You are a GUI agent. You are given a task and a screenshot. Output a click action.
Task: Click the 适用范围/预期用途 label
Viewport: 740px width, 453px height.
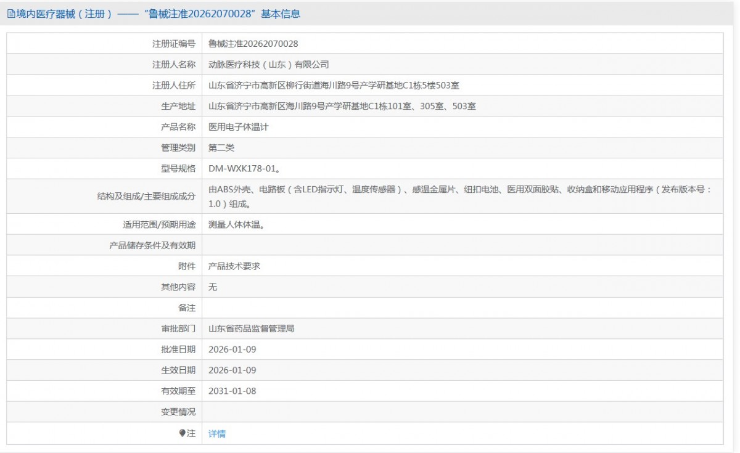point(159,225)
